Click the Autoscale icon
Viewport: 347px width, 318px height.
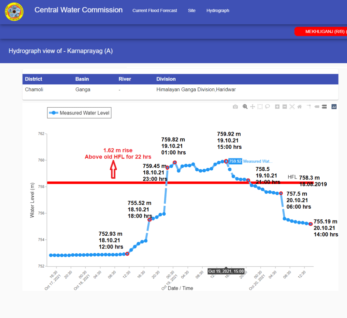pos(292,107)
